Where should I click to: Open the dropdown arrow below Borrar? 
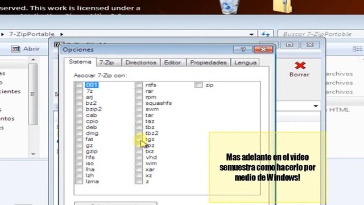[x=316, y=106]
